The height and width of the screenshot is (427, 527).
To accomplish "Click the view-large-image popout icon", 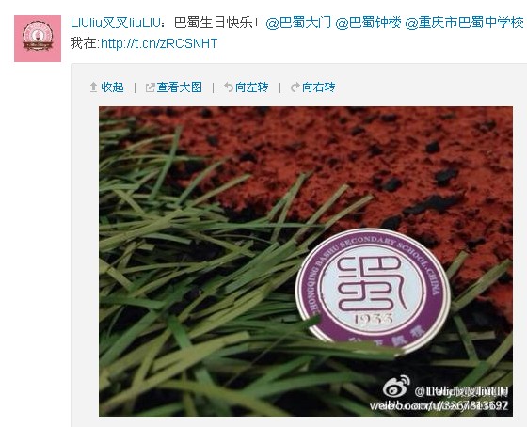I will [150, 87].
